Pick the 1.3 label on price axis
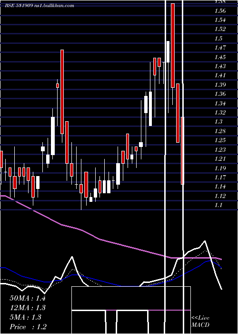238x334 pixels. click(x=218, y=122)
